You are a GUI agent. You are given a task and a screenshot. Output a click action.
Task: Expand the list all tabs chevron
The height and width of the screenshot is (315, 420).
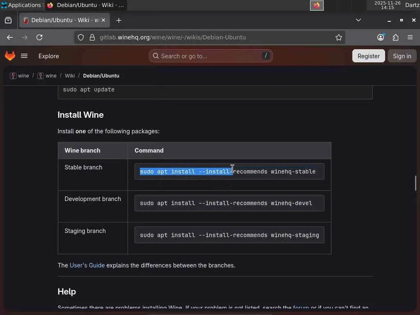pos(358,20)
